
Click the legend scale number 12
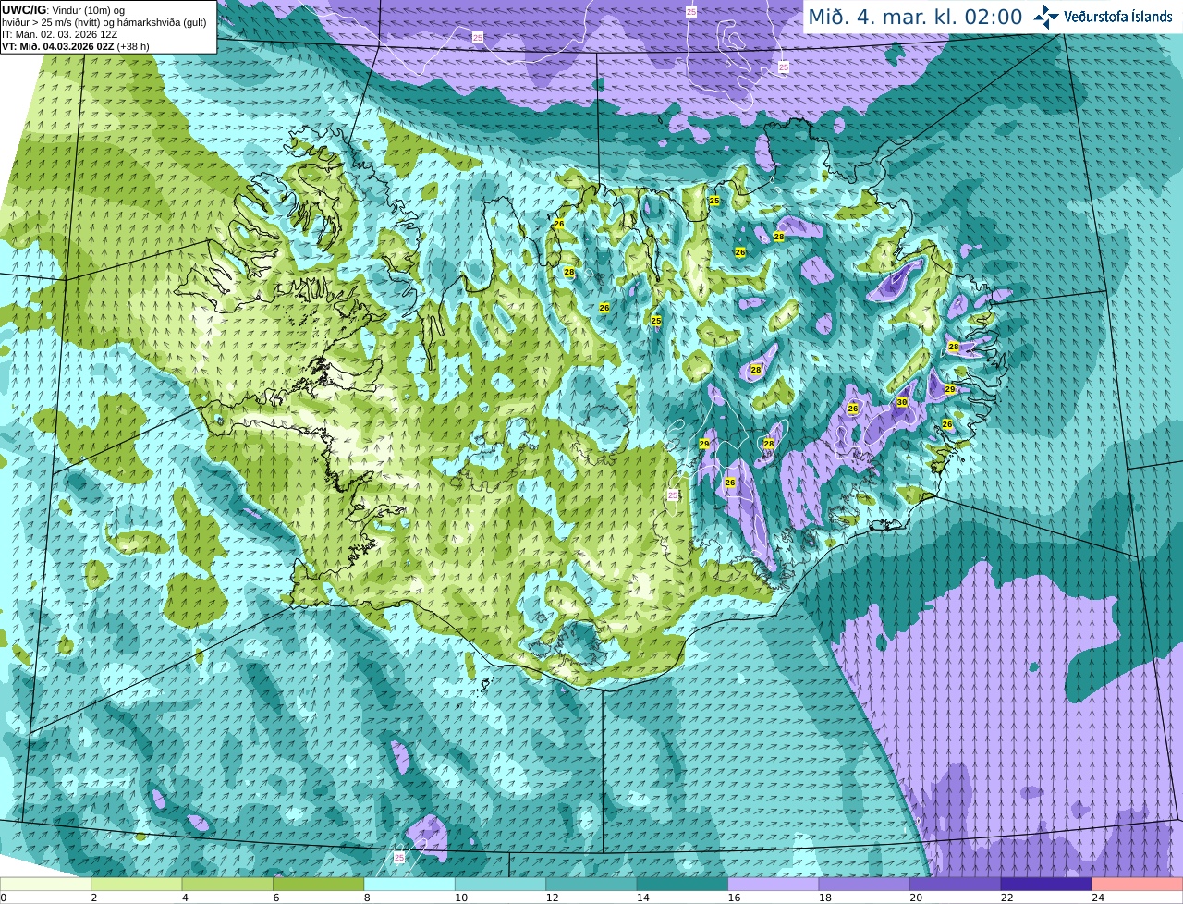[x=552, y=898]
